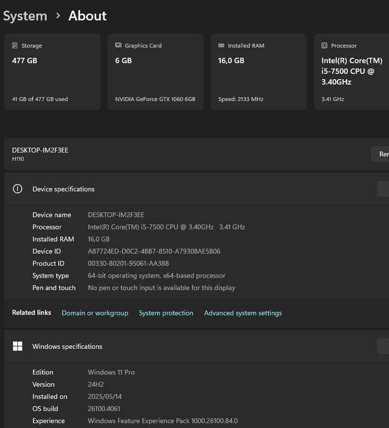Click the Device specifications info icon

point(18,189)
